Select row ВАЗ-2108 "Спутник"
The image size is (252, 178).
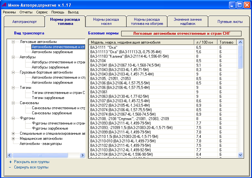[x=163, y=119]
